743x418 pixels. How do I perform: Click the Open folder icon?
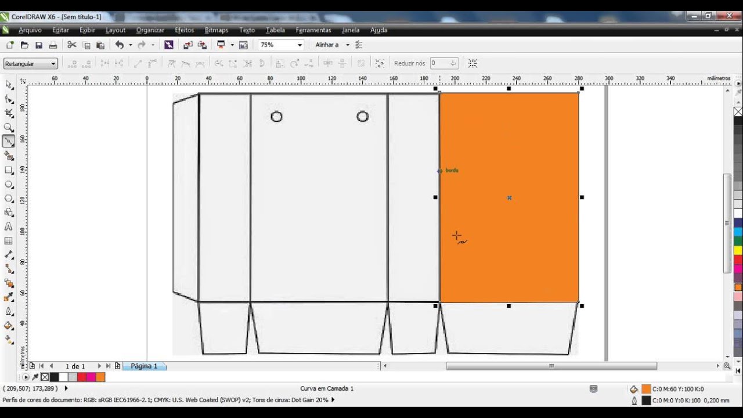point(24,45)
